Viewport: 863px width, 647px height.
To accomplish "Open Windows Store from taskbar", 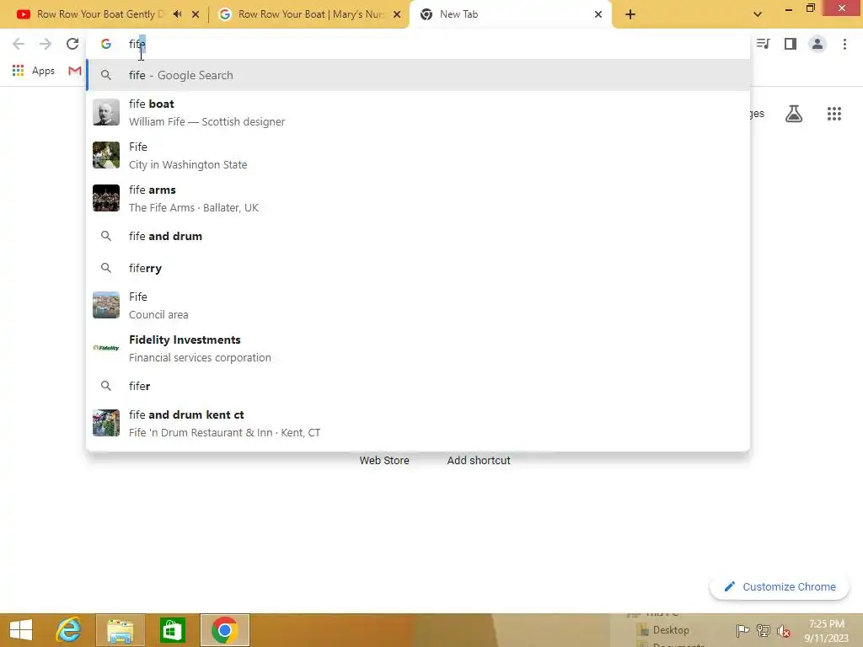I will click(x=172, y=630).
